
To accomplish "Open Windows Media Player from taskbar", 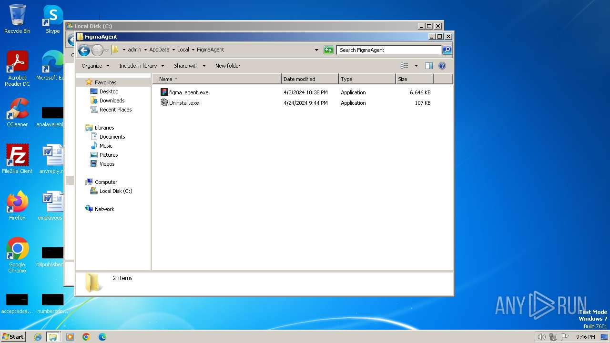I will 70,337.
